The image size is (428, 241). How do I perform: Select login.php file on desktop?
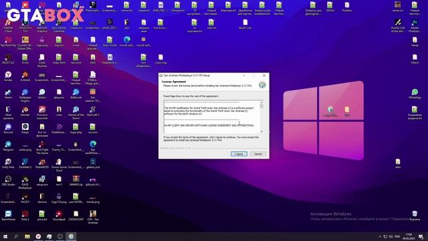[x=76, y=129]
